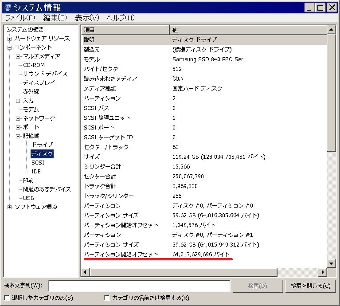The image size is (340, 306).
Task: Select the SCSI 論理ユニット row
Action: [204, 118]
